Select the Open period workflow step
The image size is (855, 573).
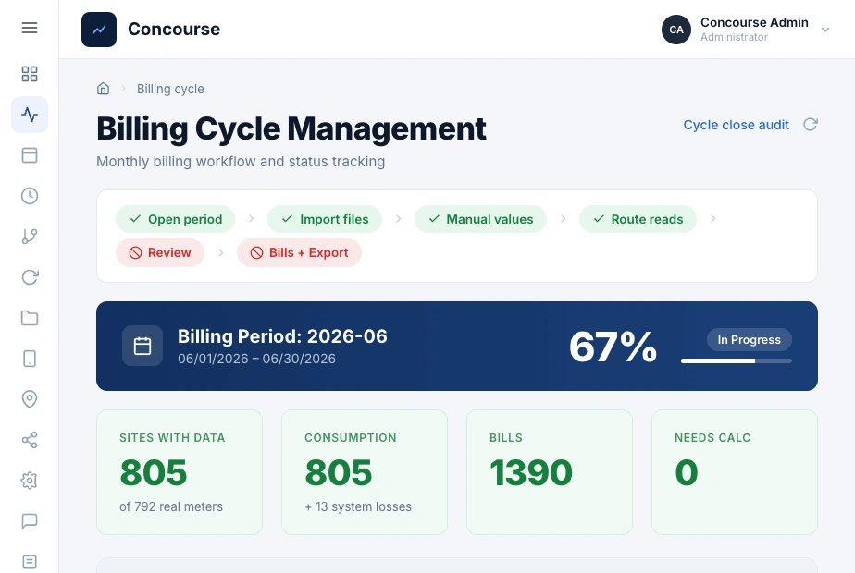(176, 219)
